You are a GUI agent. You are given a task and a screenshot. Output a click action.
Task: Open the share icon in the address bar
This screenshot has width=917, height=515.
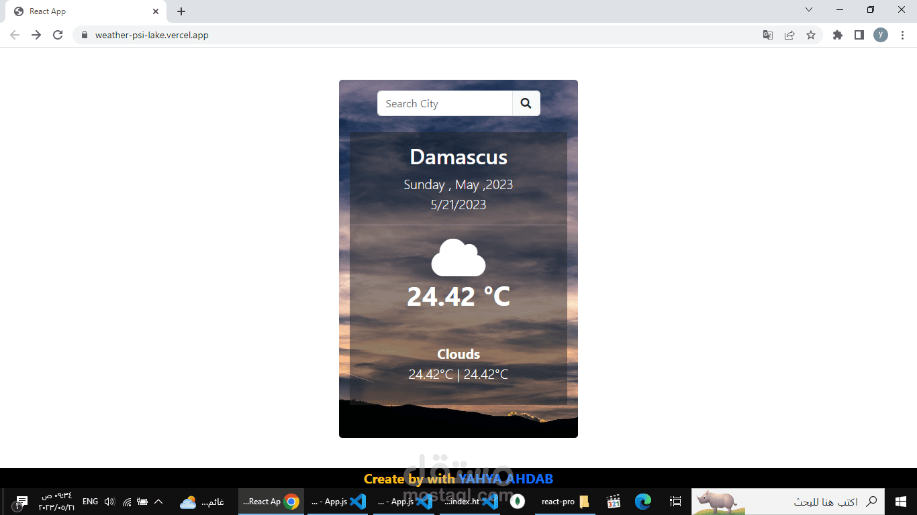[789, 35]
